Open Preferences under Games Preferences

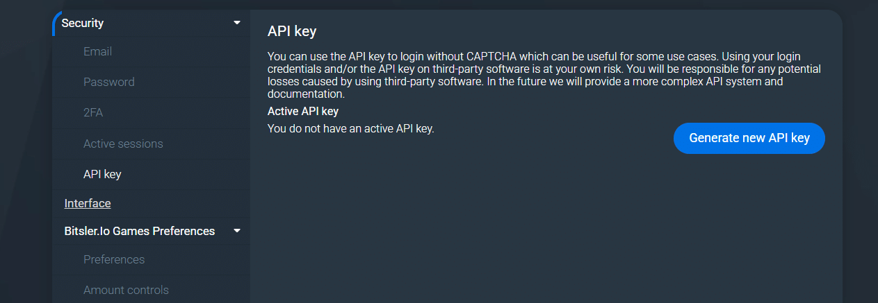tap(114, 259)
